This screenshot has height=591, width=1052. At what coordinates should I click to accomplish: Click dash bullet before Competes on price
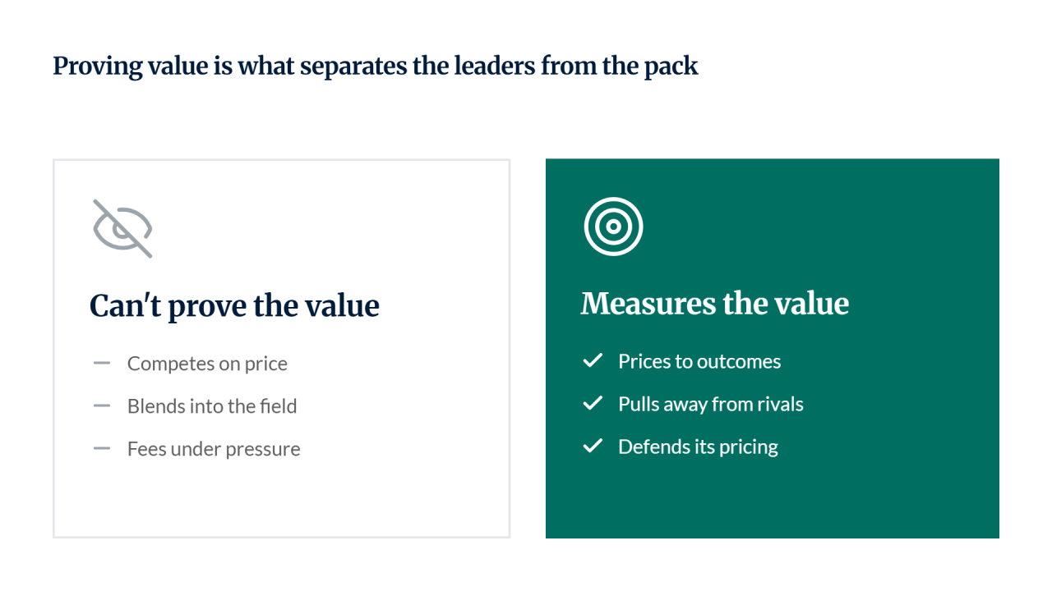[x=102, y=363]
